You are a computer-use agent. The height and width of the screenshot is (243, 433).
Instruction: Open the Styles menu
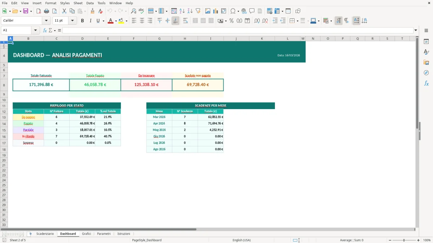[65, 3]
